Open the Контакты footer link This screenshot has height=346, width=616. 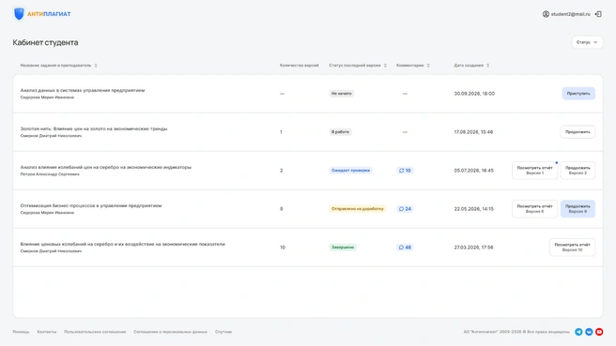(46, 332)
